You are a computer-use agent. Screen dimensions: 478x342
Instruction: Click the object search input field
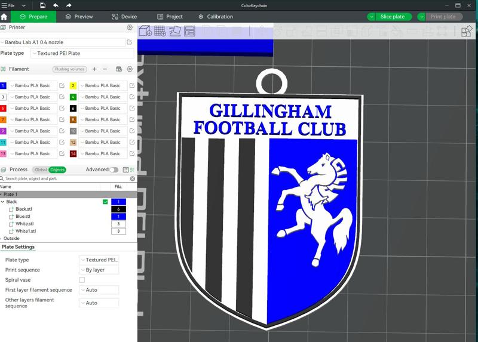tap(66, 179)
